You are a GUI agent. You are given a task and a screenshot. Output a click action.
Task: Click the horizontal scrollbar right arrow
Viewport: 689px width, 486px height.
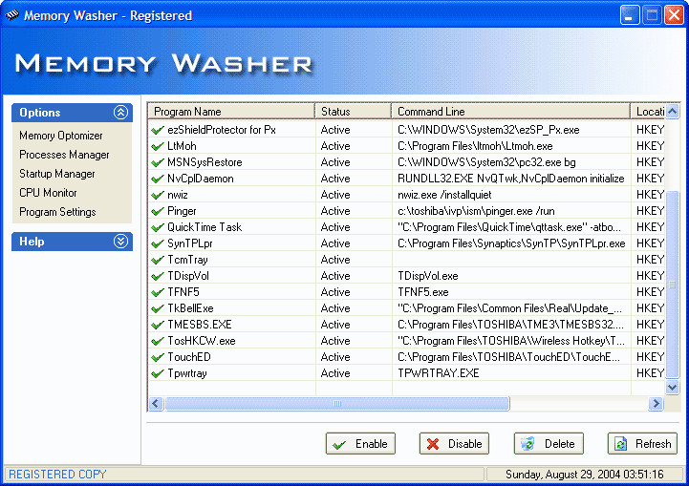(x=656, y=403)
